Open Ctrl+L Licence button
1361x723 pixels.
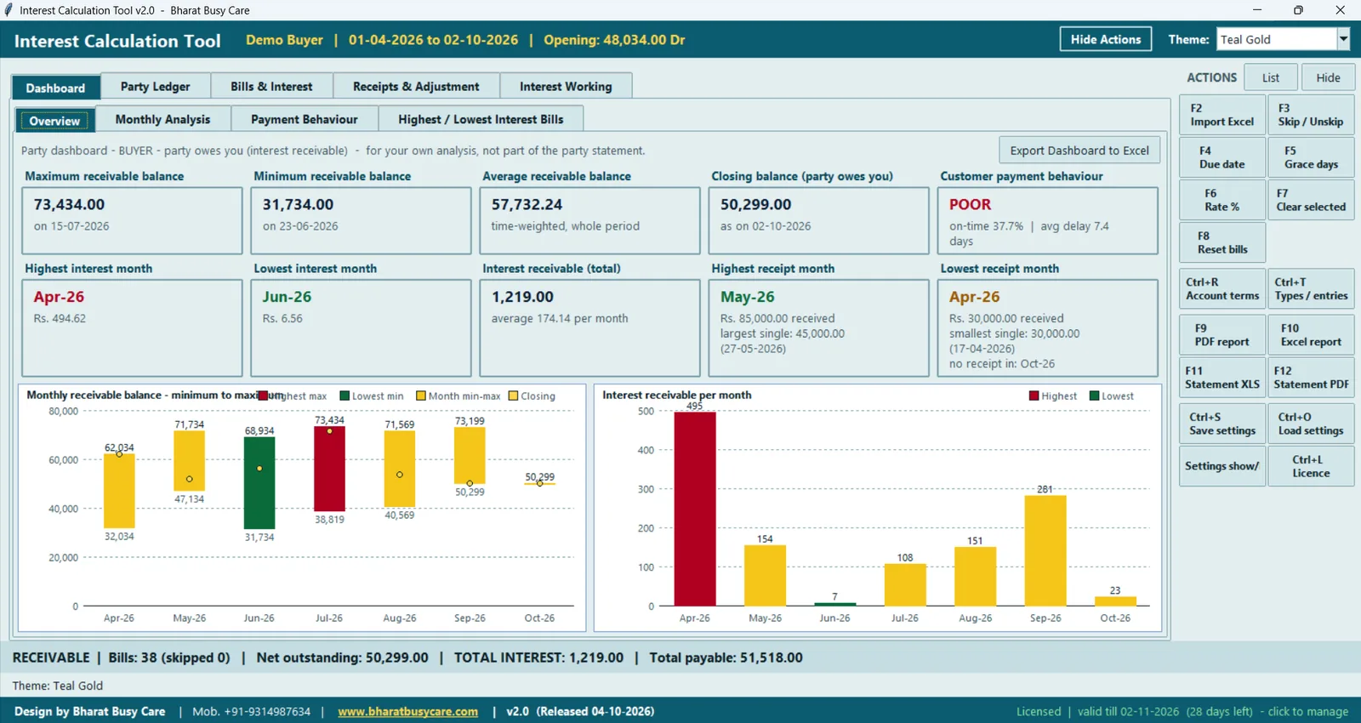1311,466
